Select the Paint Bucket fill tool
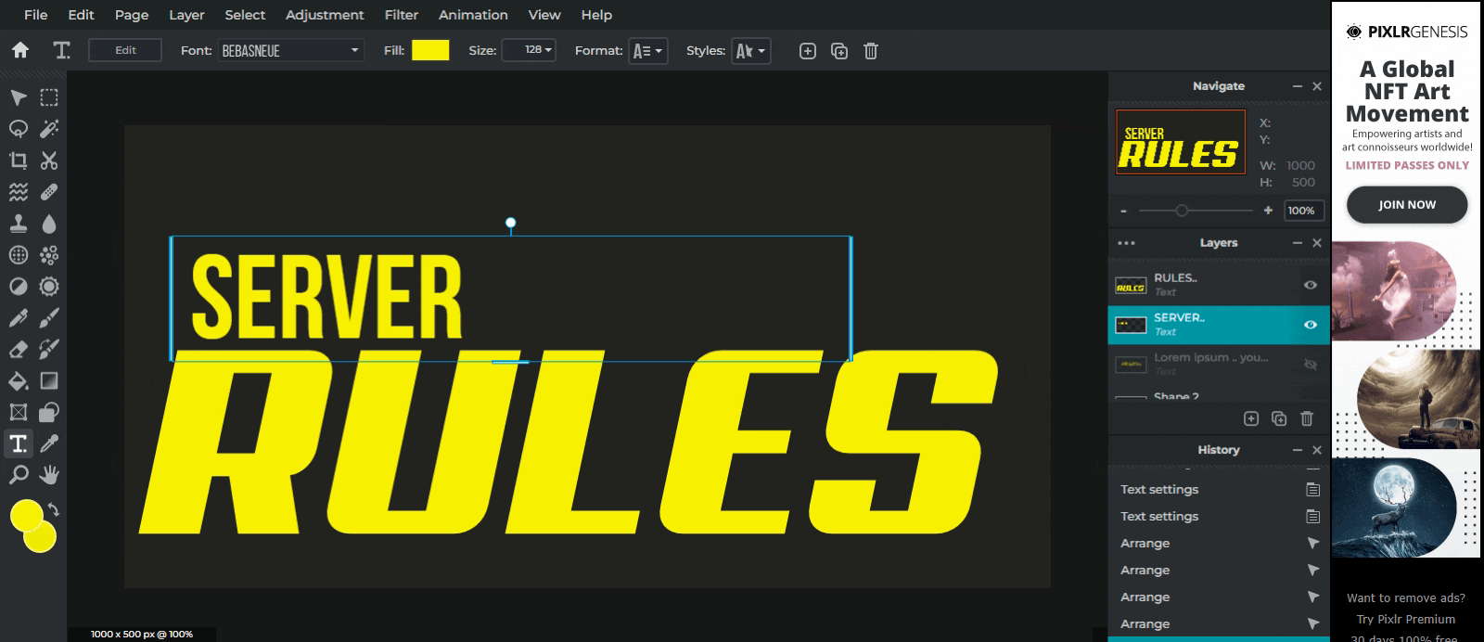Viewport: 1484px width, 642px height. tap(19, 381)
